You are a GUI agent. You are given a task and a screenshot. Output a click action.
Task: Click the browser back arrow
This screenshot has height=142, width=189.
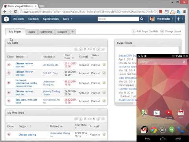tap(5, 11)
